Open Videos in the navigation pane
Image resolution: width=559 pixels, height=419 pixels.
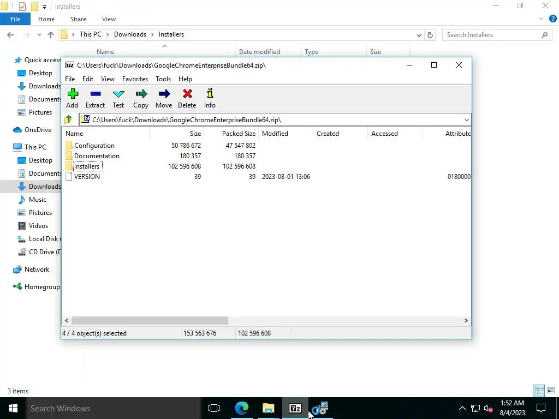pyautogui.click(x=33, y=226)
